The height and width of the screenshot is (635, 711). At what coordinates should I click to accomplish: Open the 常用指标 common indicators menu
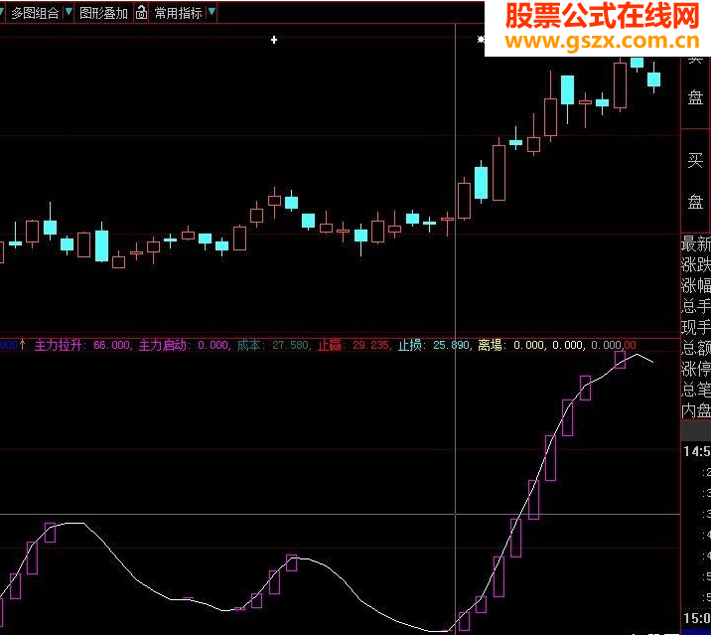click(x=178, y=13)
